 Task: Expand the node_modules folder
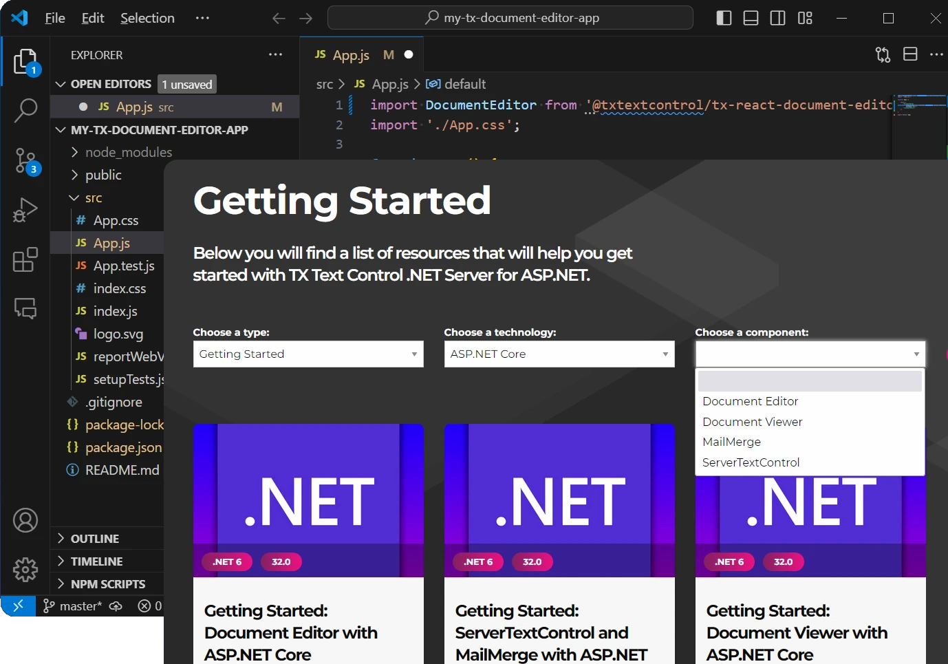[128, 152]
